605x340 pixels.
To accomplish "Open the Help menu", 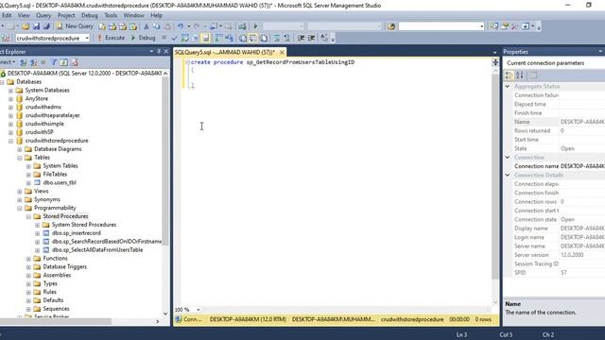I will tap(156, 15).
